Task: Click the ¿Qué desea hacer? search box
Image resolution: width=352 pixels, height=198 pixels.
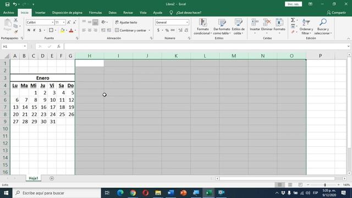Action: pos(189,13)
